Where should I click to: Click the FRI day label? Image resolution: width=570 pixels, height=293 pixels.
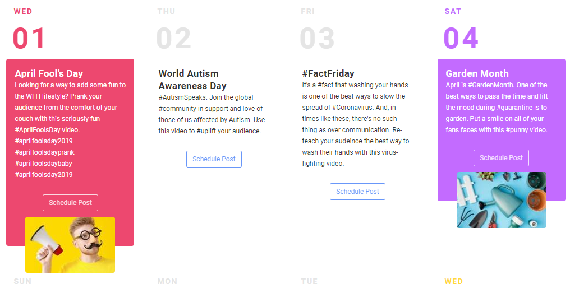[x=307, y=12]
